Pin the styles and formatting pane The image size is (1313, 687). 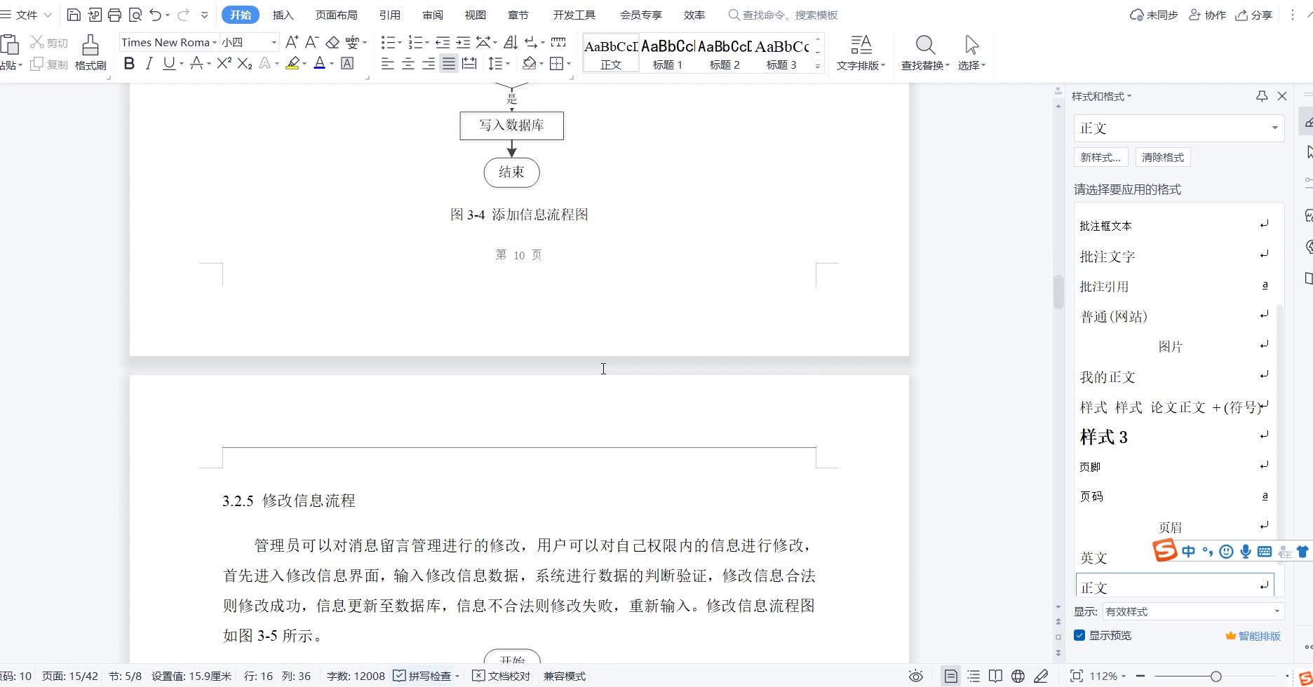[1262, 96]
